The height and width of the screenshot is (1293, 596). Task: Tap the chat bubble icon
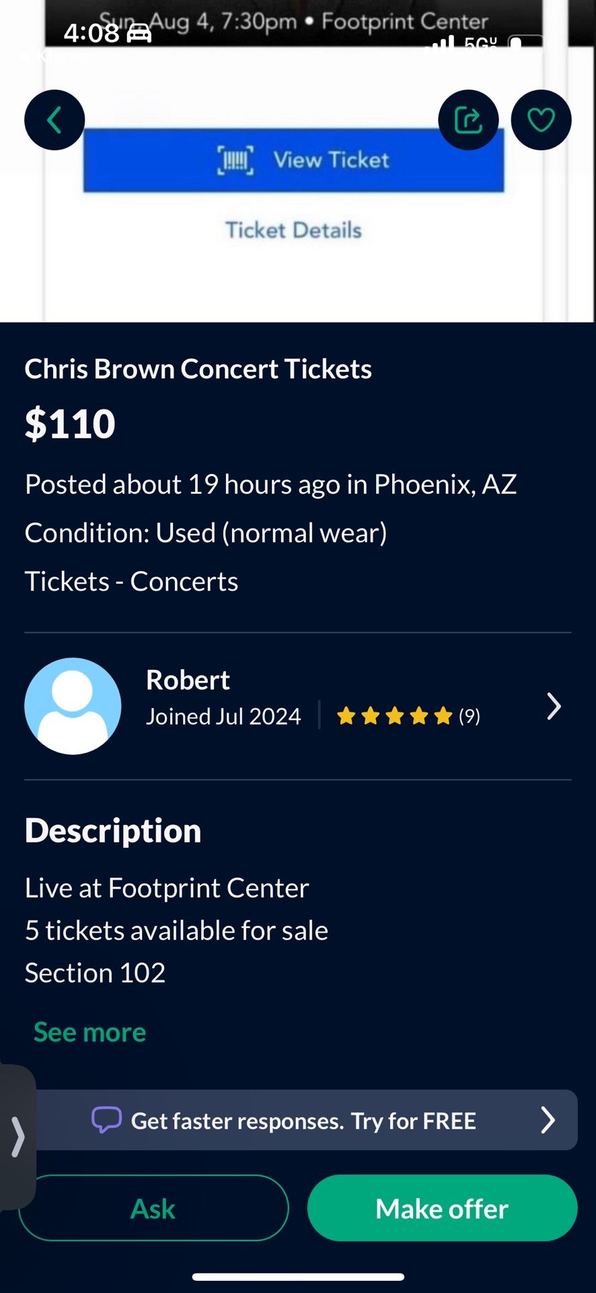pyautogui.click(x=106, y=1120)
